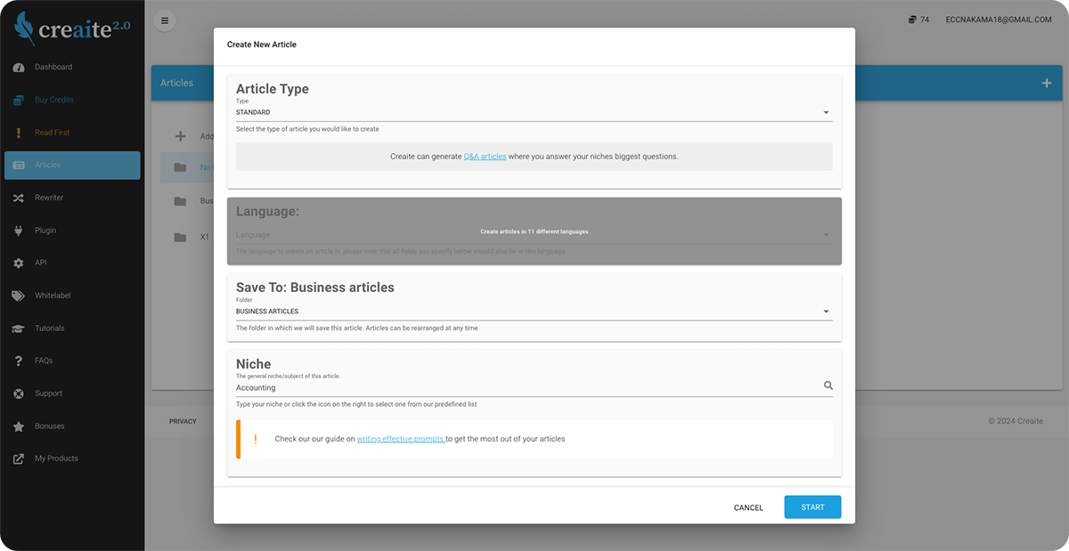Click the Niche text field containing Accounting
The height and width of the screenshot is (551, 1069).
click(x=526, y=388)
